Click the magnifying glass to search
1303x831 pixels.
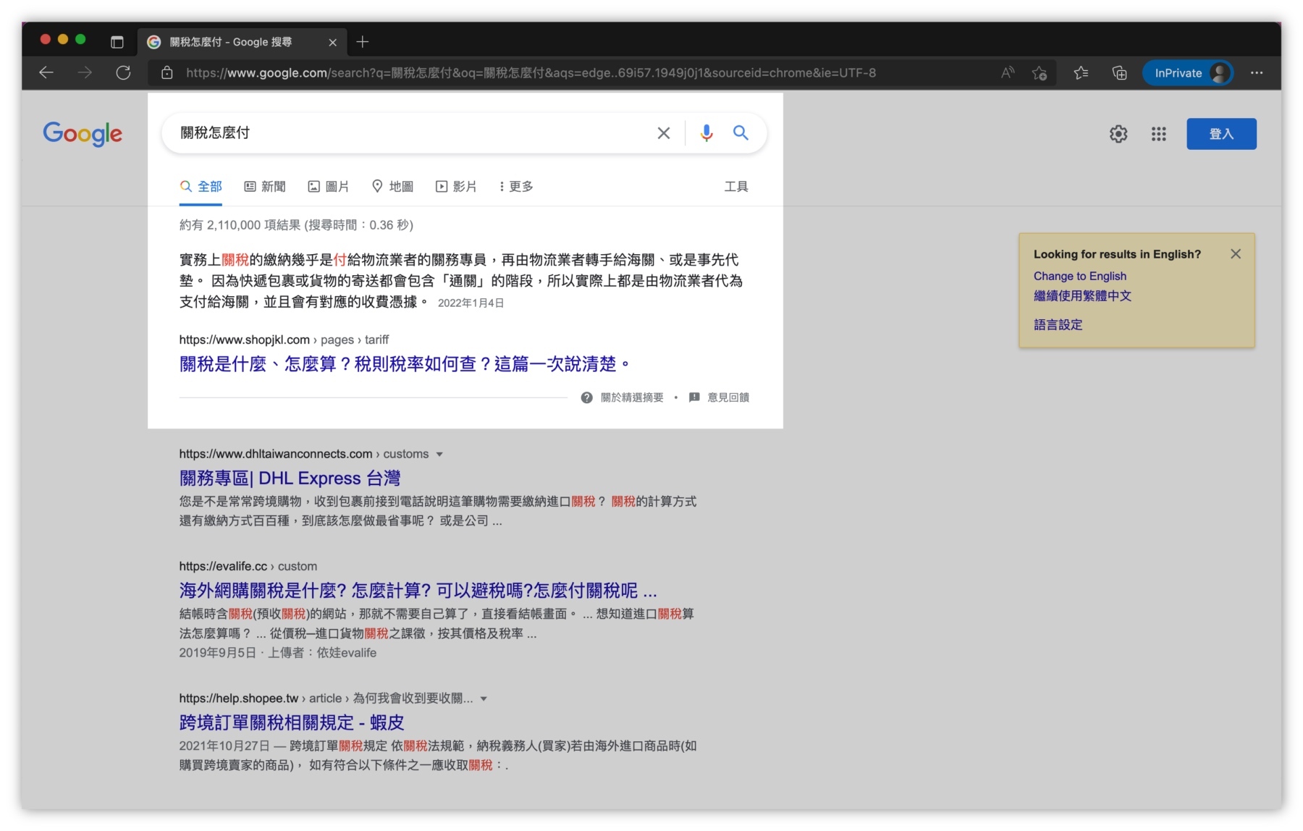tap(741, 132)
